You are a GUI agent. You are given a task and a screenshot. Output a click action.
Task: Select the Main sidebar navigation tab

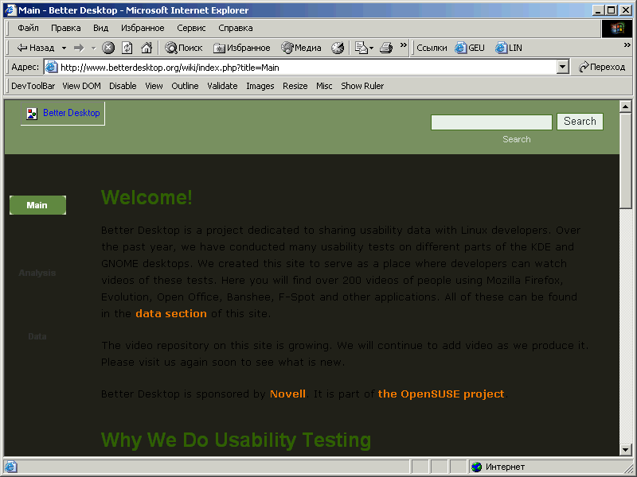[37, 205]
